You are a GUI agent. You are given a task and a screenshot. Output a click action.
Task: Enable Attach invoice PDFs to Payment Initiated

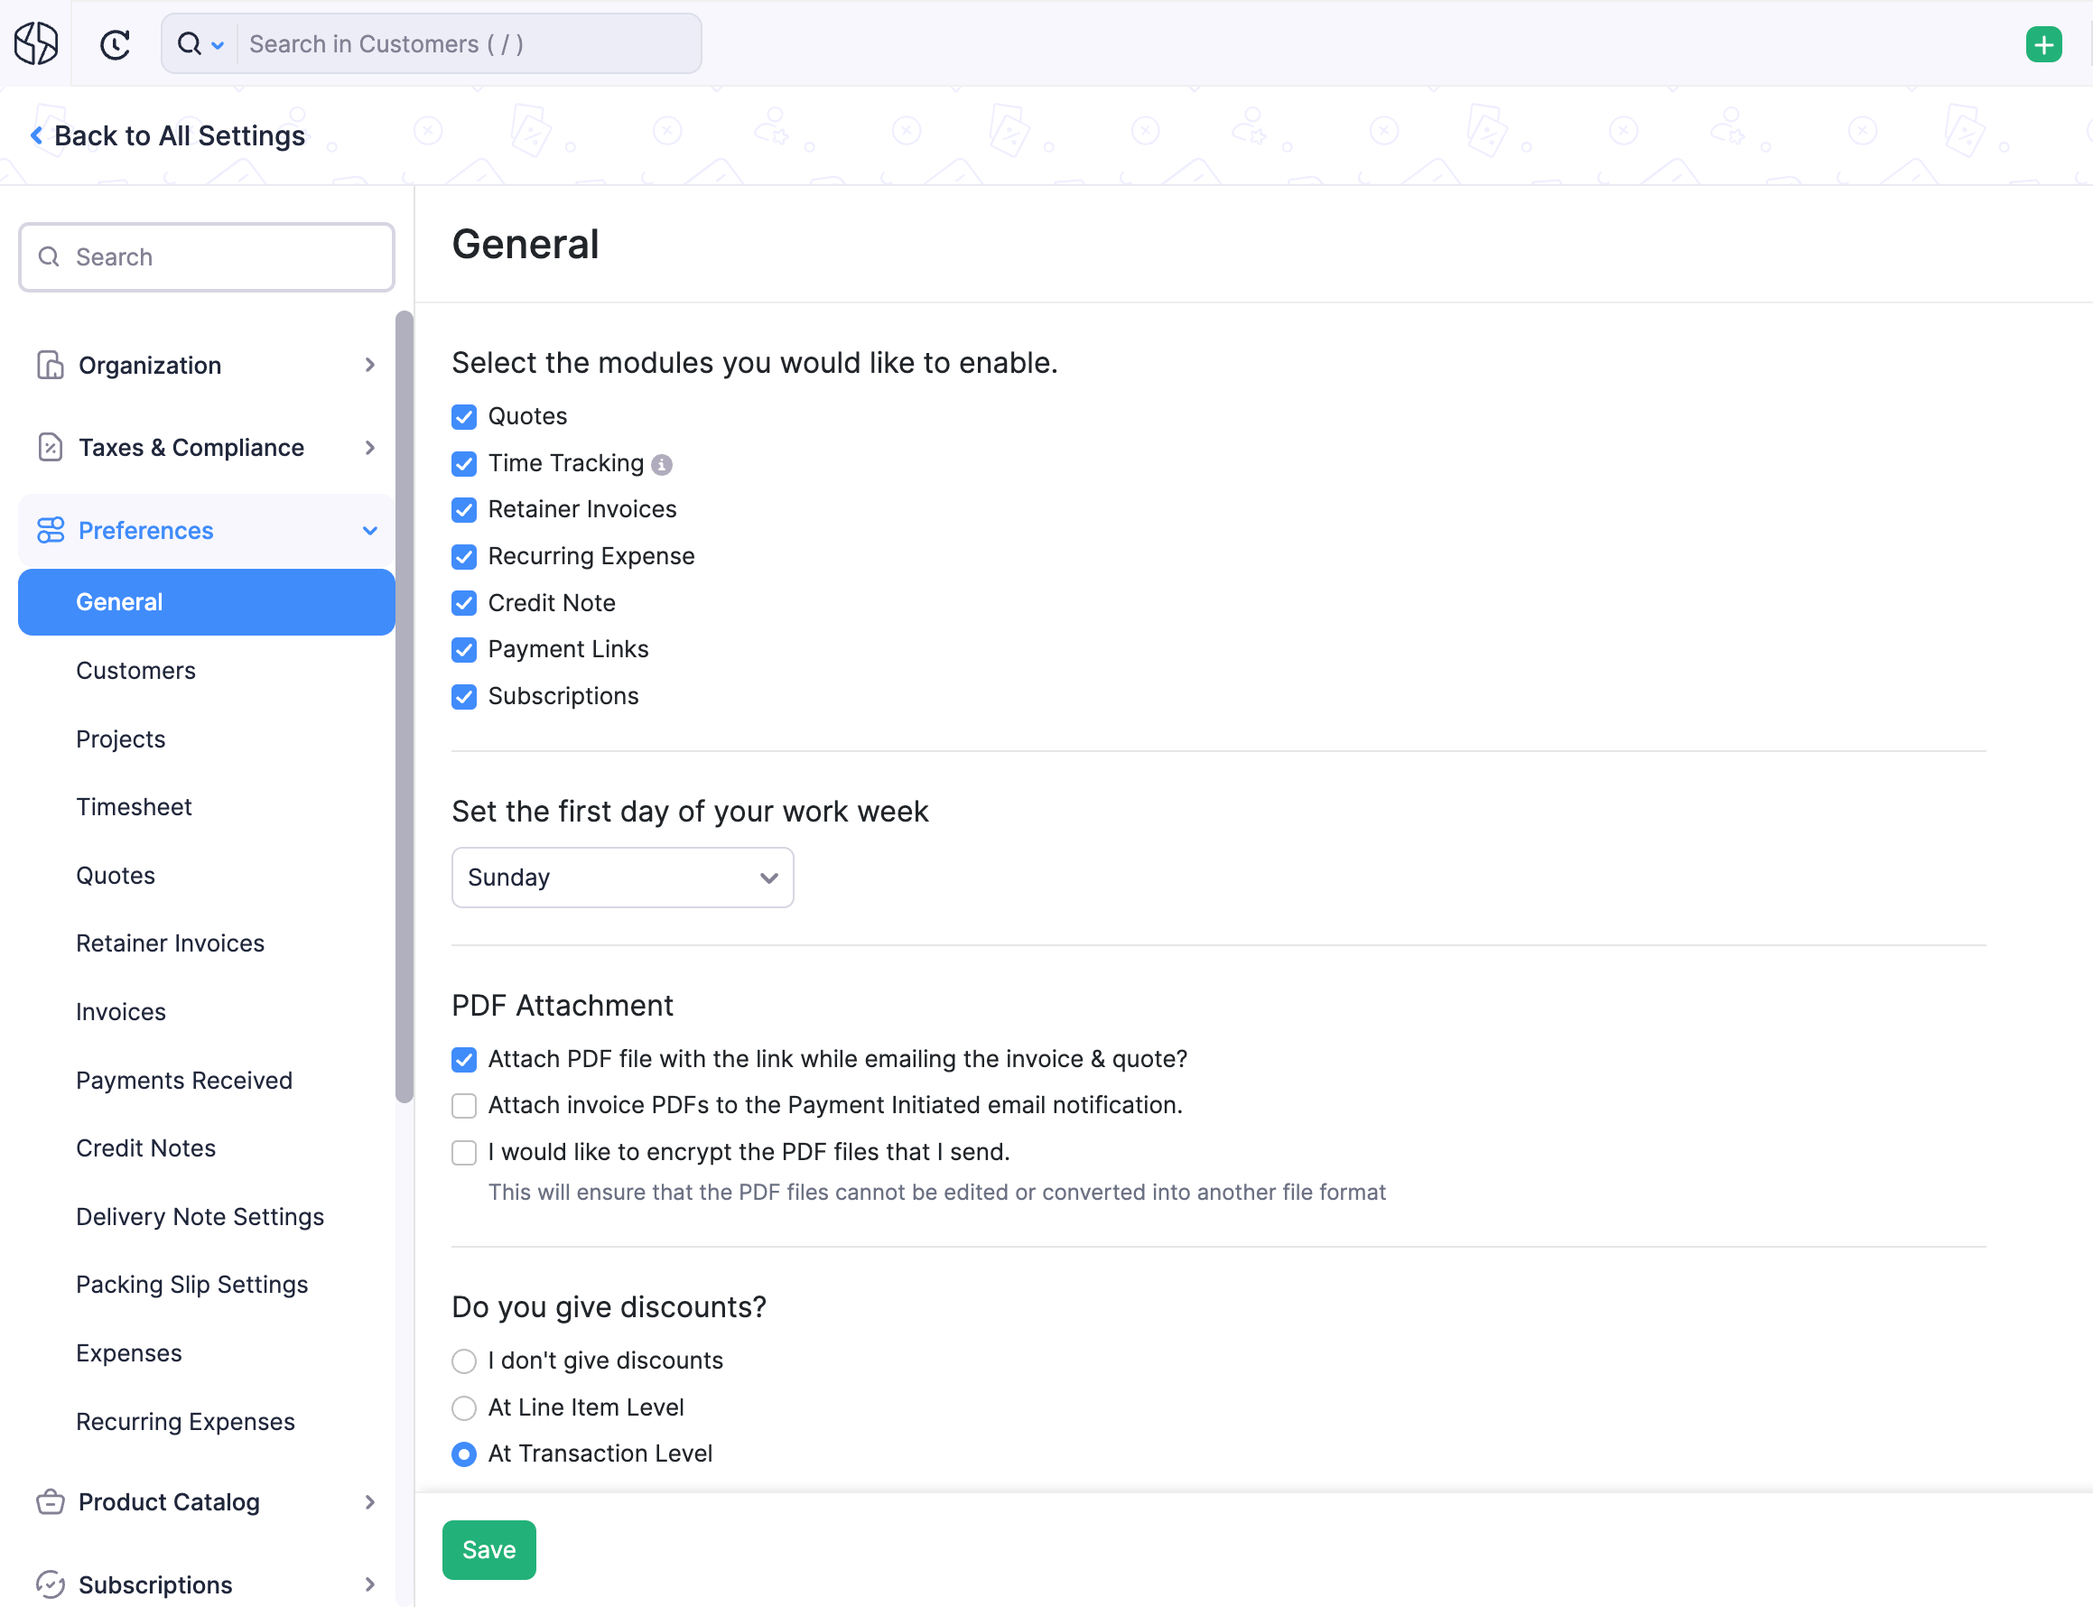coord(464,1106)
